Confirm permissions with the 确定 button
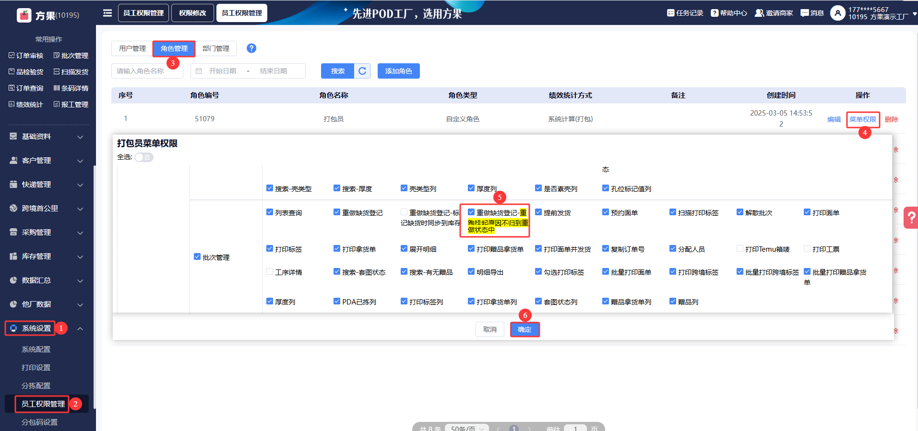 coord(525,329)
